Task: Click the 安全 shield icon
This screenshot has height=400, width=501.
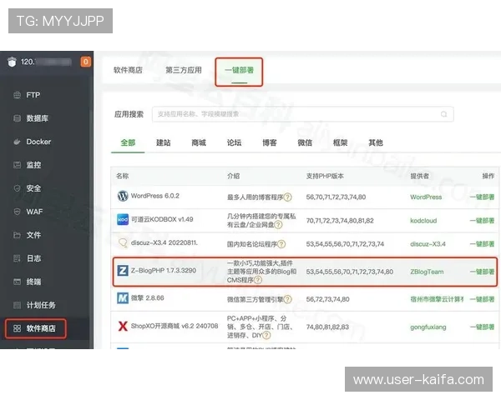Action: pos(17,188)
